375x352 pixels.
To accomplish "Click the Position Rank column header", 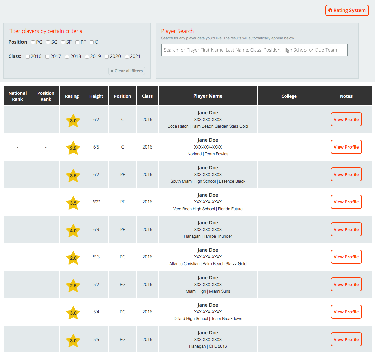I will tap(46, 96).
